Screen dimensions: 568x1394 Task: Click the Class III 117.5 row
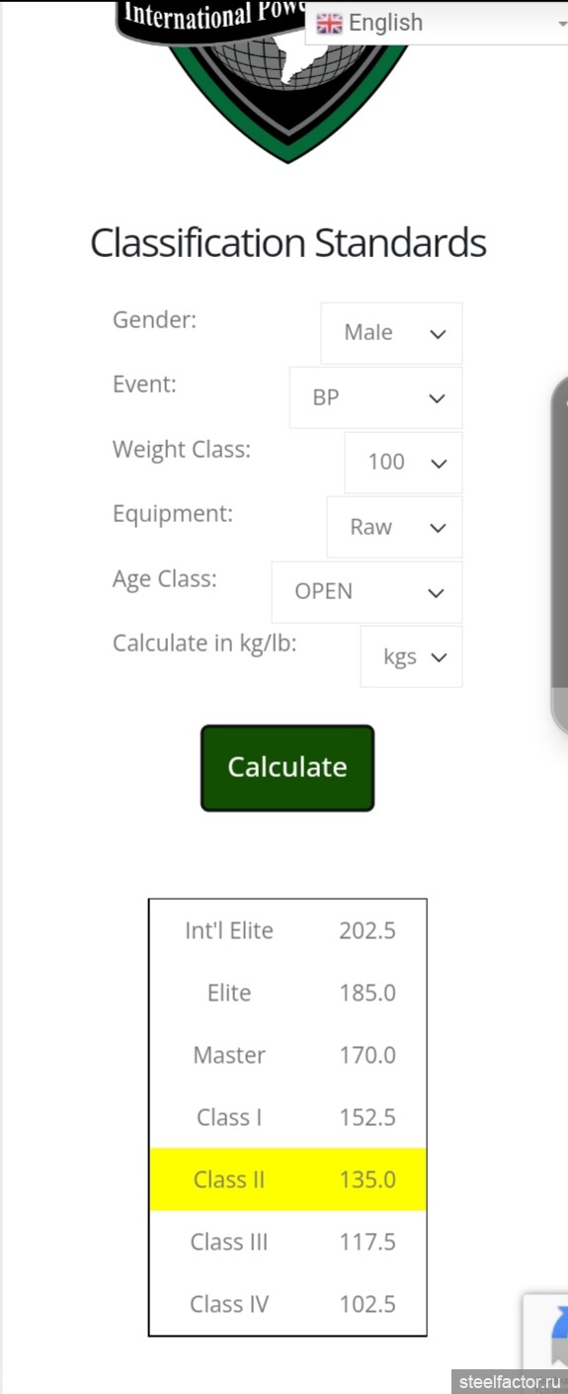(287, 1242)
